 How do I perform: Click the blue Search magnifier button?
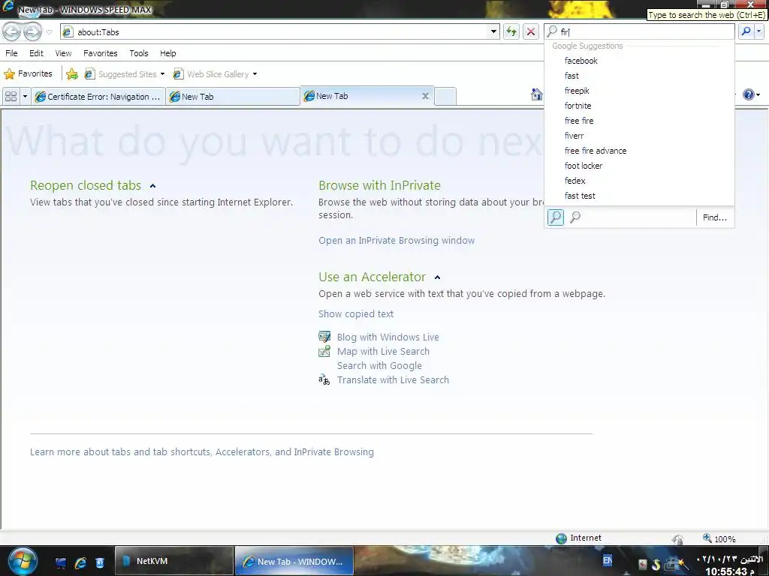tap(746, 31)
